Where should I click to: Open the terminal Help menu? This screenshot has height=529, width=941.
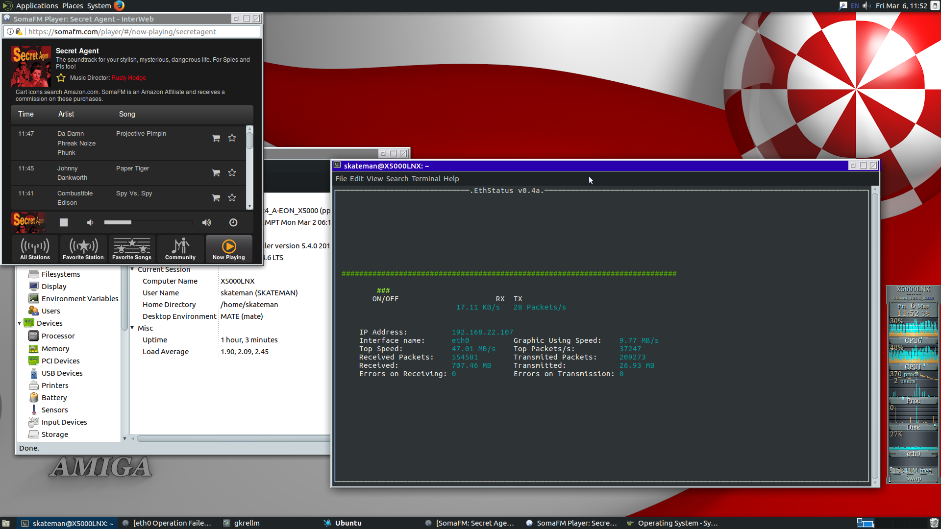click(x=451, y=179)
